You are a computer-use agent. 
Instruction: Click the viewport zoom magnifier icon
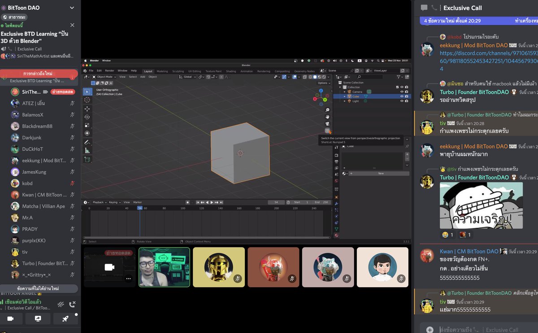pyautogui.click(x=327, y=110)
